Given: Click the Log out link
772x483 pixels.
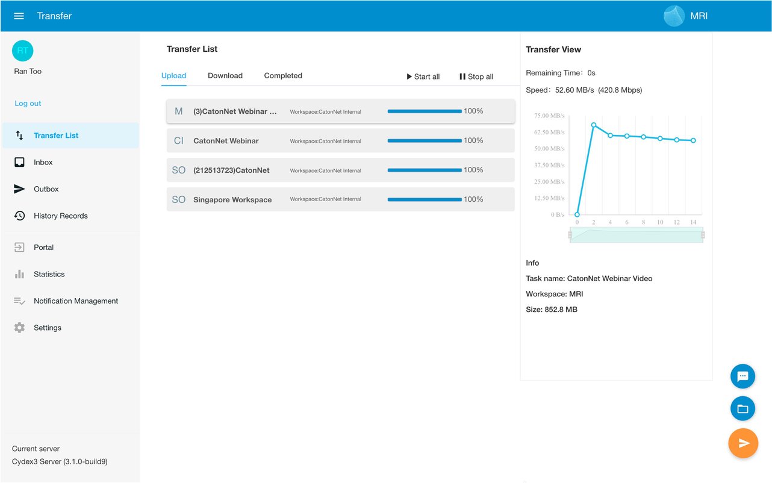Looking at the screenshot, I should [28, 103].
